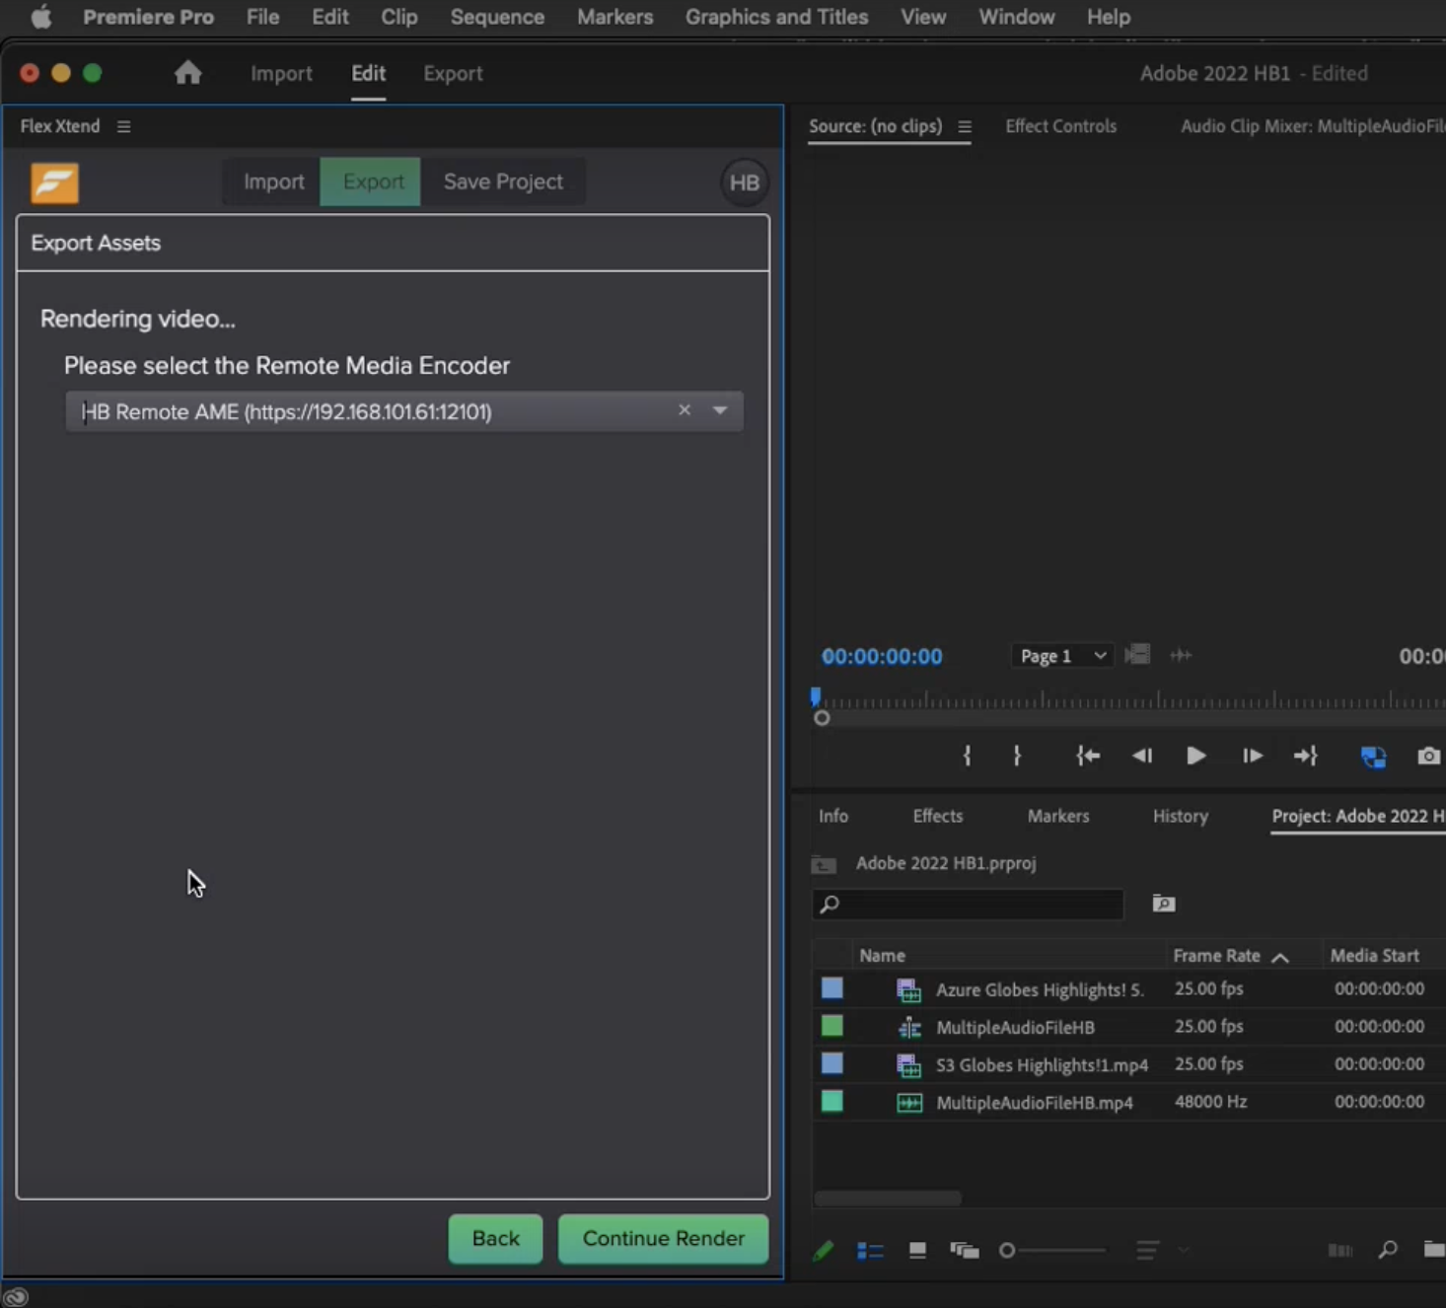1446x1308 pixels.
Task: Select Azure Globes Highlights clip
Action: click(x=1039, y=989)
